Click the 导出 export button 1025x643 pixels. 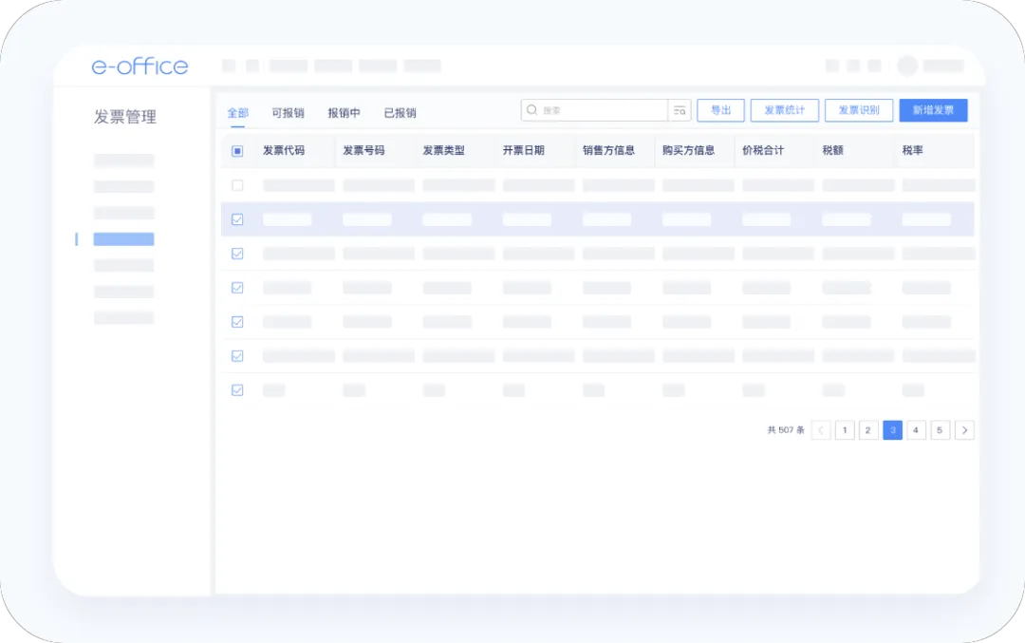click(720, 110)
